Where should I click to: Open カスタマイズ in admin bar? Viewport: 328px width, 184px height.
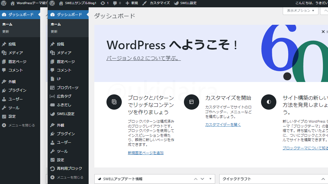click(x=156, y=3)
